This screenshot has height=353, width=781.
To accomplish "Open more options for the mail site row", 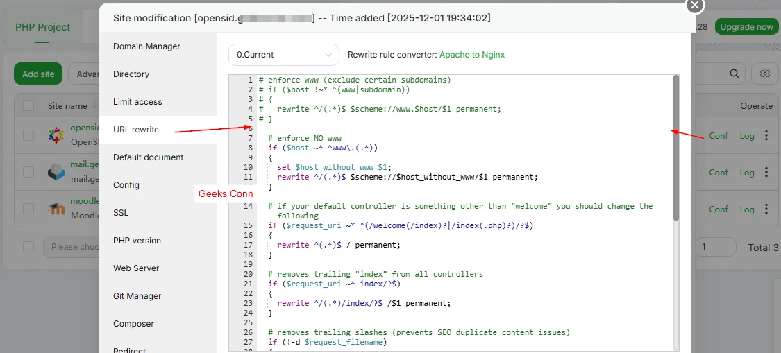I will 766,172.
